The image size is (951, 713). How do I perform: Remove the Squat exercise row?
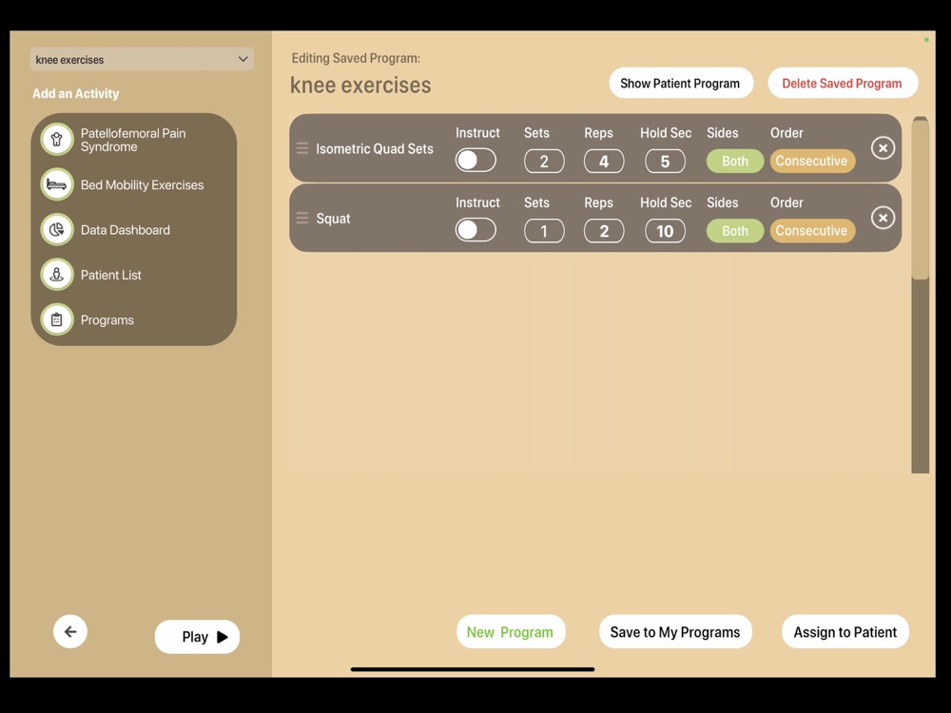(883, 218)
